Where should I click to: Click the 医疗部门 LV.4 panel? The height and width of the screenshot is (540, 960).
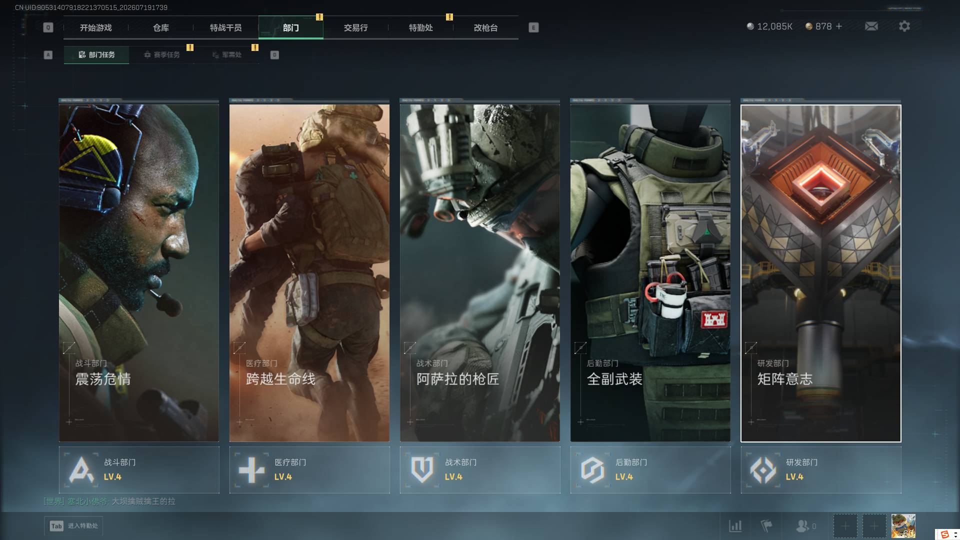[309, 470]
